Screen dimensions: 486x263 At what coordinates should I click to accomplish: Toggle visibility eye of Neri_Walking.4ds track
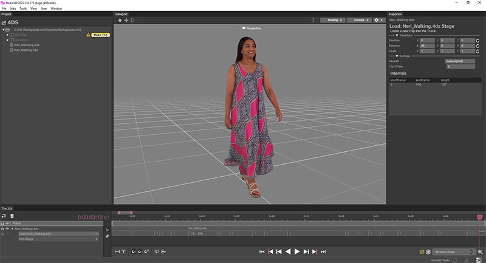(7, 229)
